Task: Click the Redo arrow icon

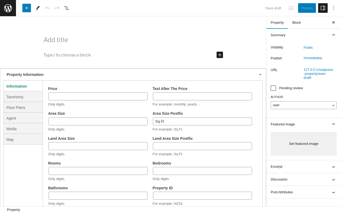Action: [x=57, y=8]
